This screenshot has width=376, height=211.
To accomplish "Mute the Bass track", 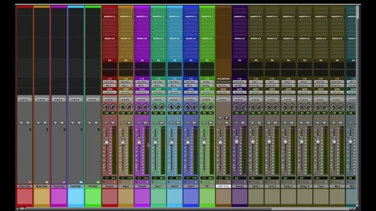I will pyautogui.click(x=129, y=123).
